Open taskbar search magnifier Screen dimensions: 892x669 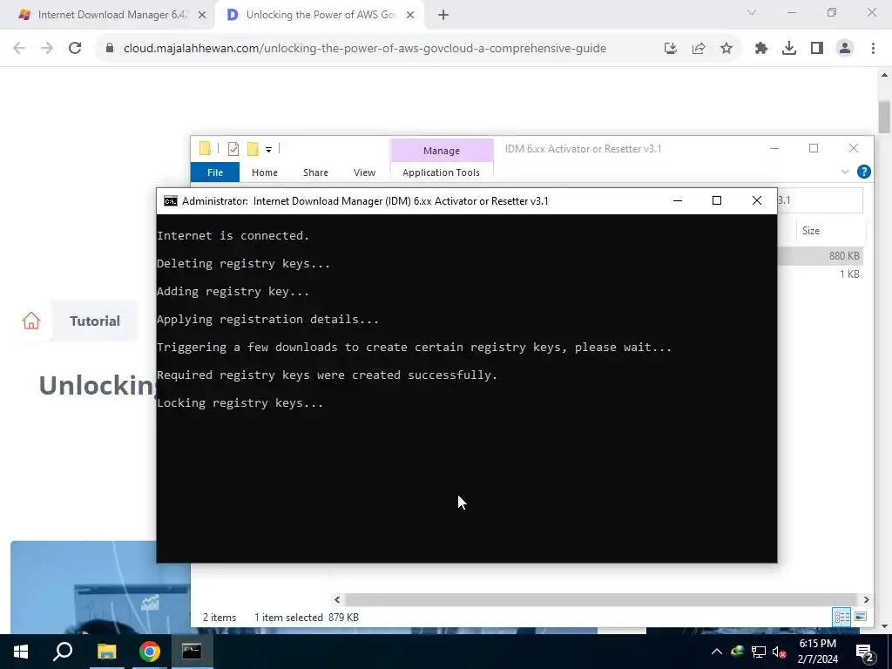(x=63, y=652)
